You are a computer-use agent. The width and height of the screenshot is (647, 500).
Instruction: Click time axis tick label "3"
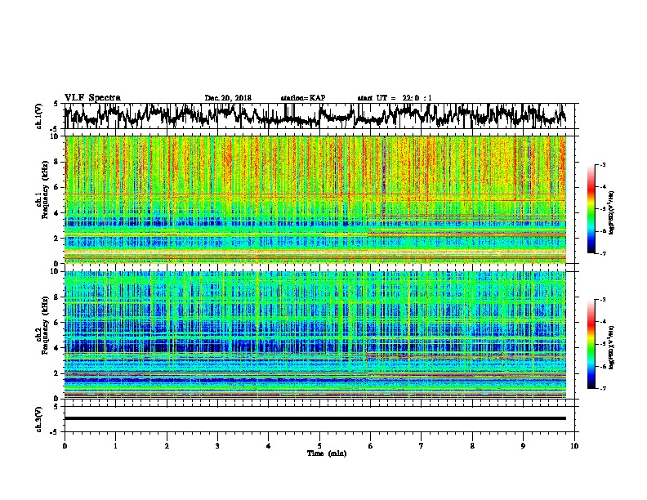217,446
